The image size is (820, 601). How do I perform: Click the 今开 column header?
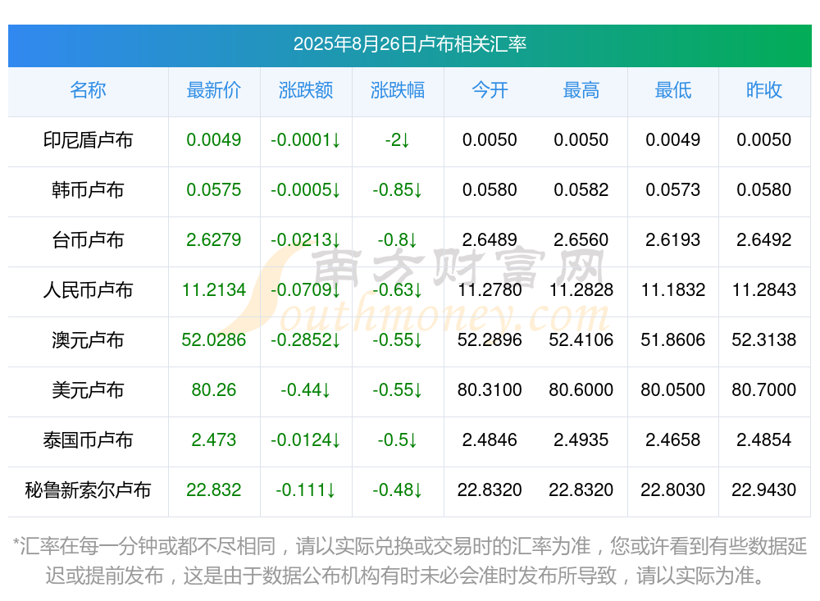490,90
